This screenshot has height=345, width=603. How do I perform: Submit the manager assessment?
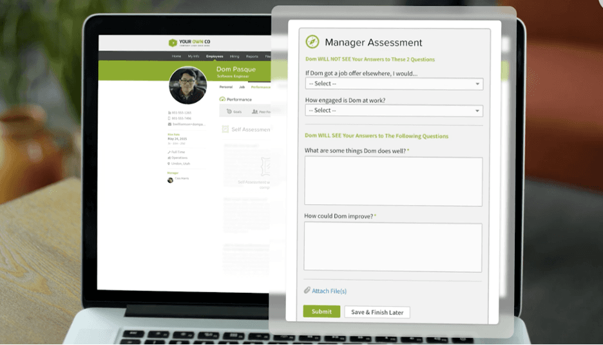pos(321,312)
